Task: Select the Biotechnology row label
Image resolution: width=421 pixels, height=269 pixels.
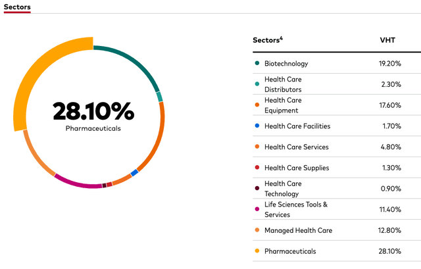Action: tap(286, 64)
